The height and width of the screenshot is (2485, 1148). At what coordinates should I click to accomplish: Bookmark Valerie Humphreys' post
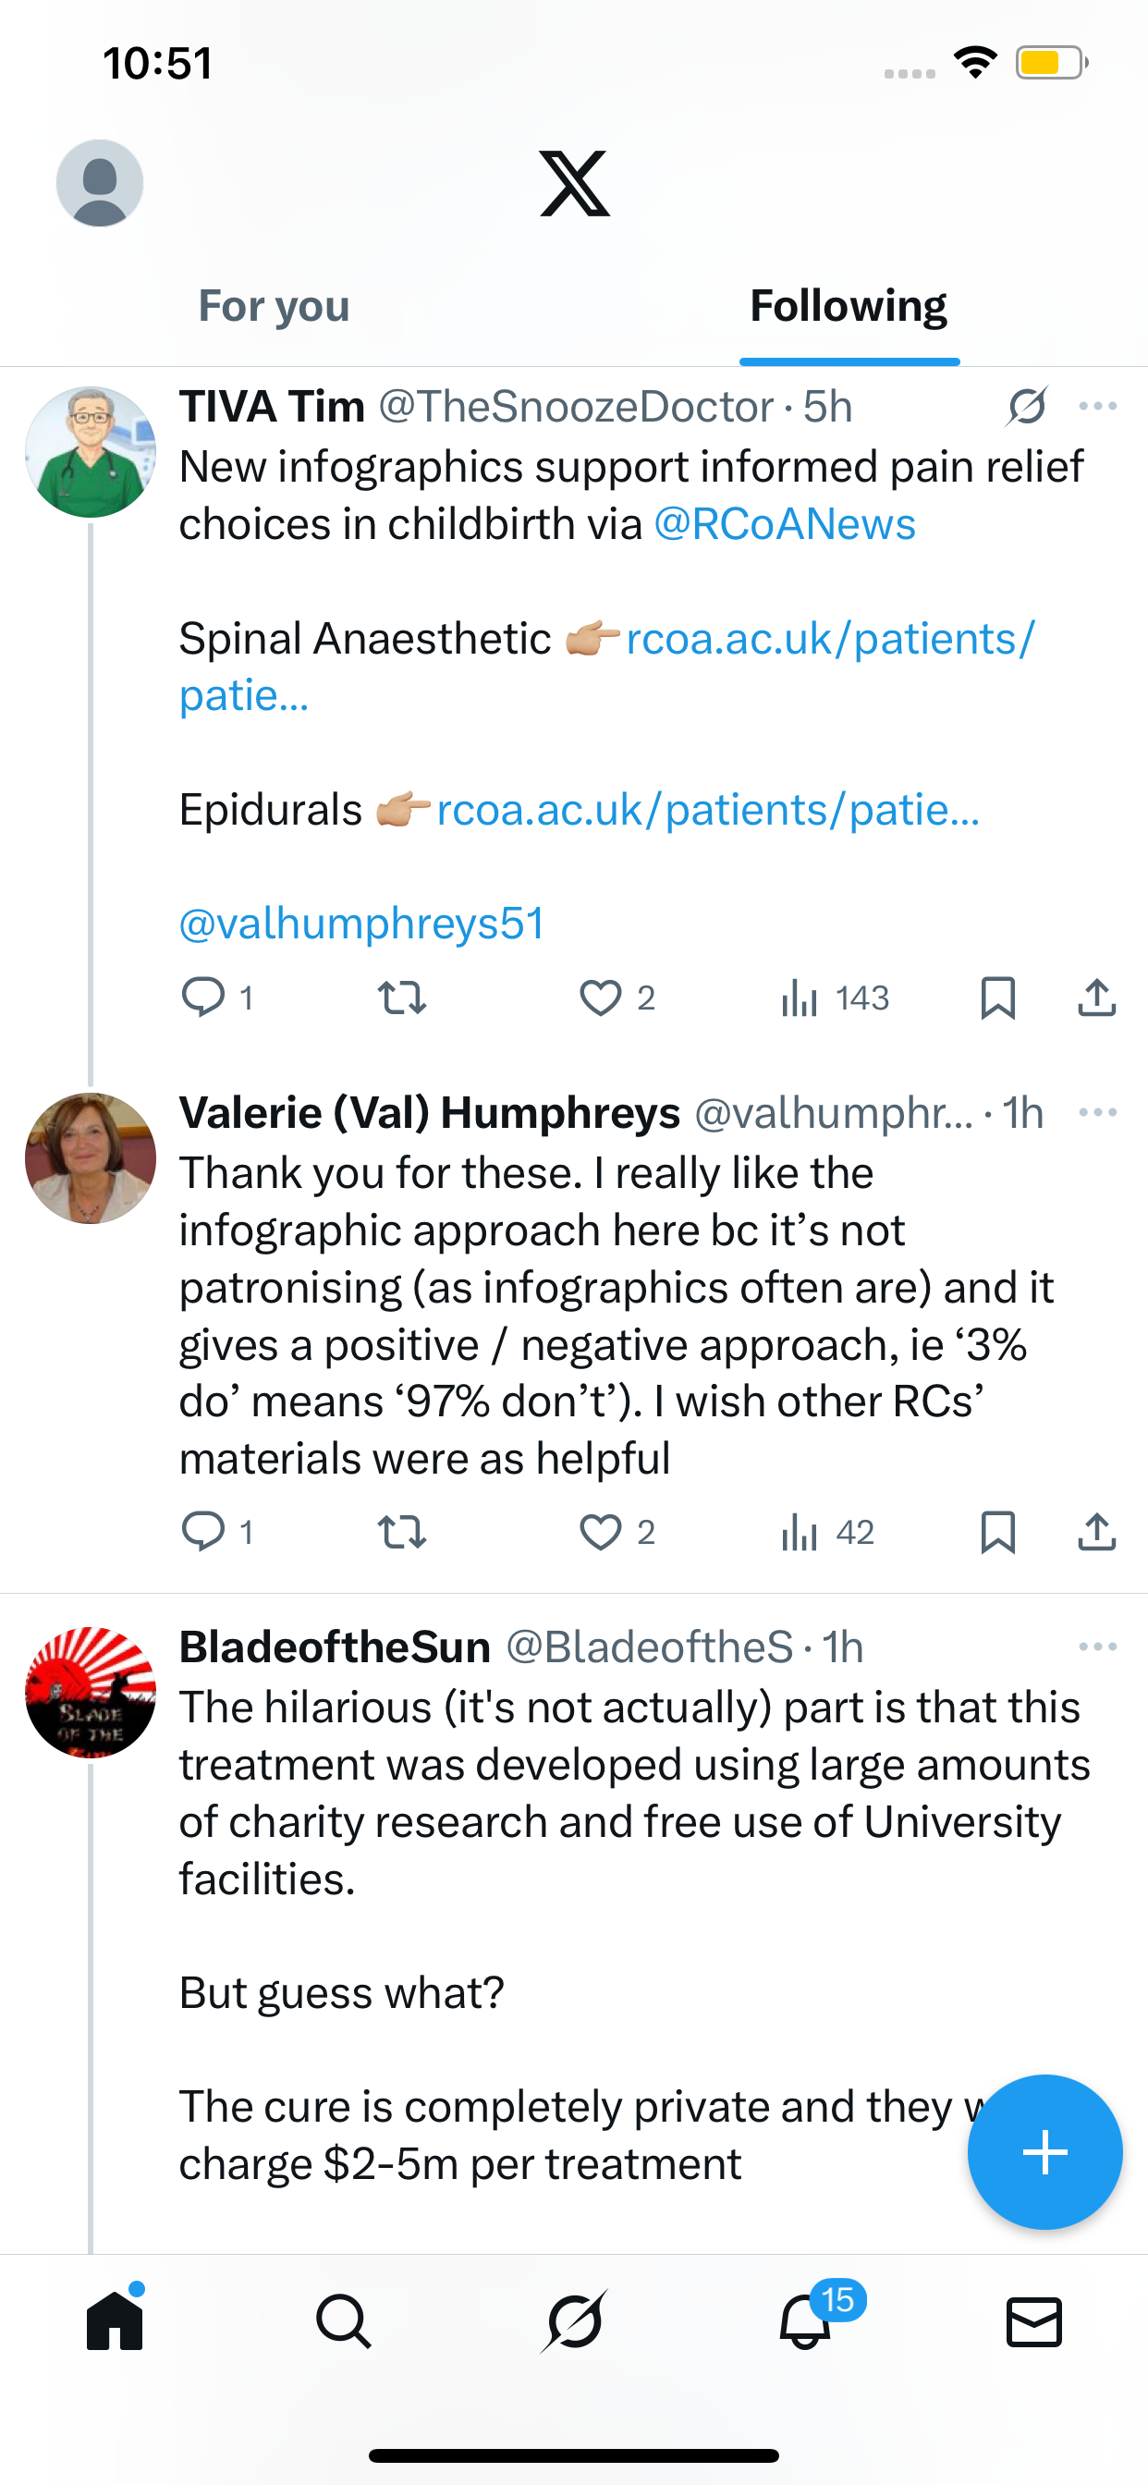click(997, 1532)
